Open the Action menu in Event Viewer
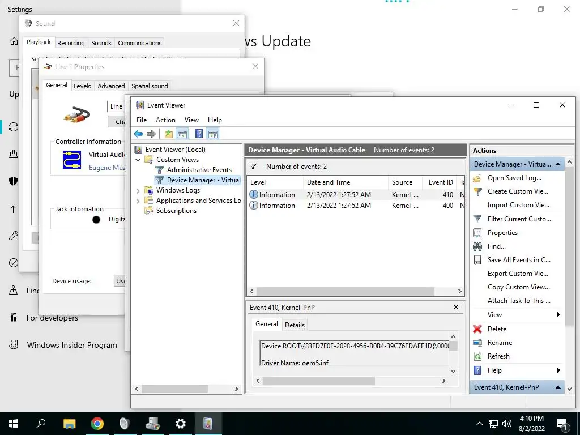580x435 pixels. click(165, 120)
